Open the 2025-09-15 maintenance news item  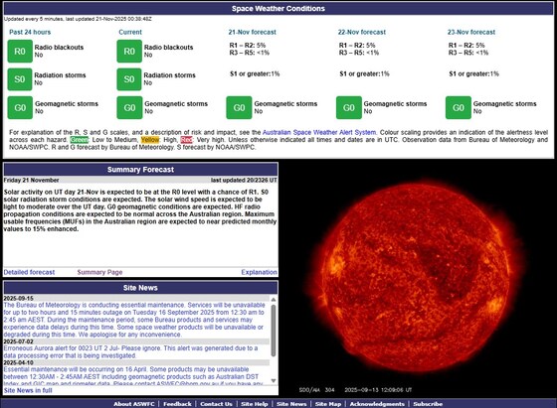tap(134, 320)
